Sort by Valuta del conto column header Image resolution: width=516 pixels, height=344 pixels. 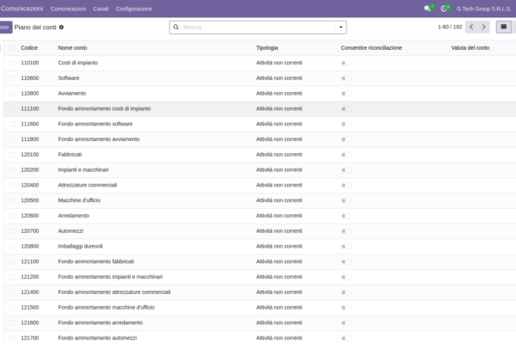[470, 48]
